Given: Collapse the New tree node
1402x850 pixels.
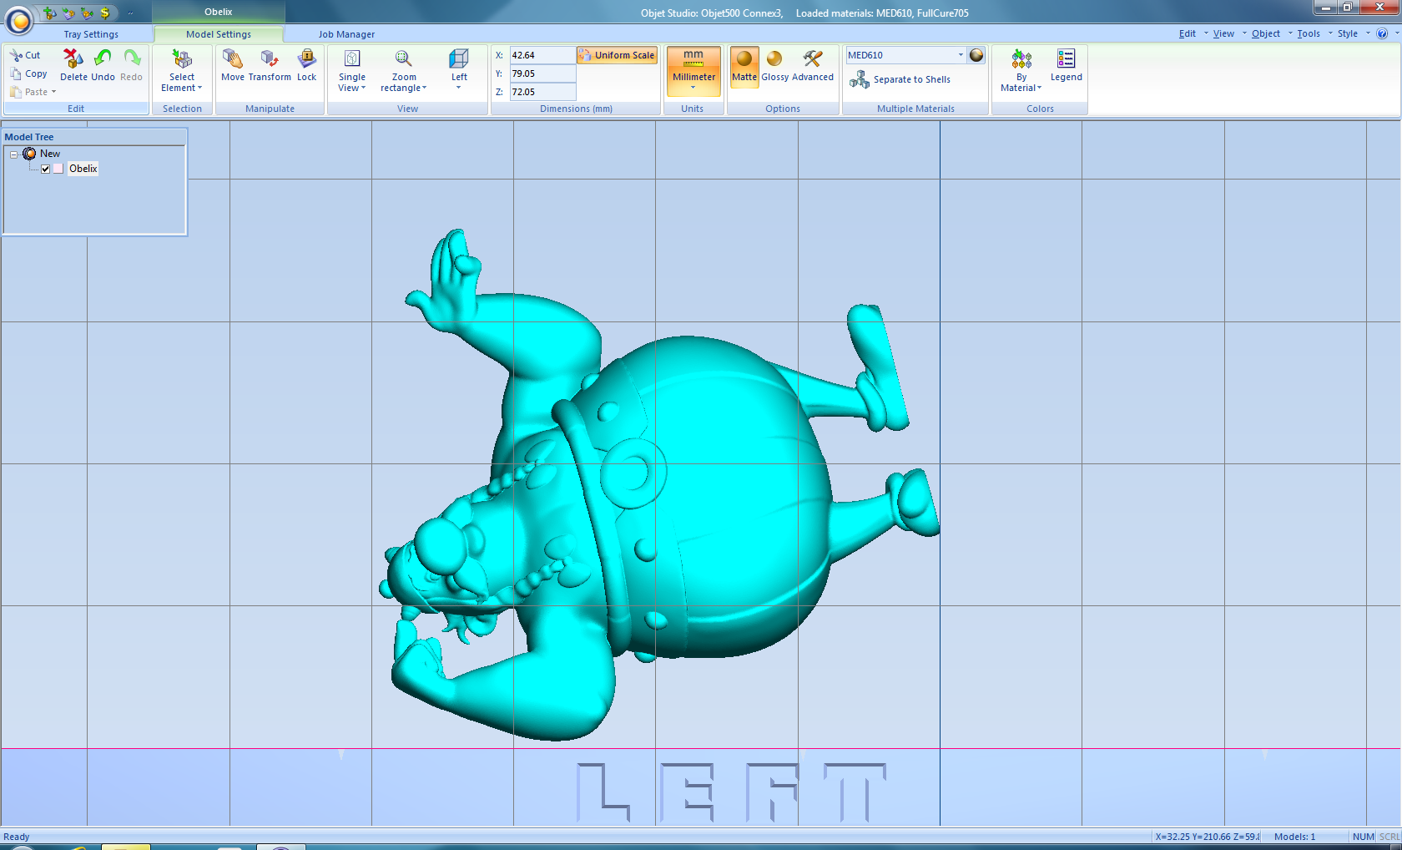Looking at the screenshot, I should [x=13, y=154].
